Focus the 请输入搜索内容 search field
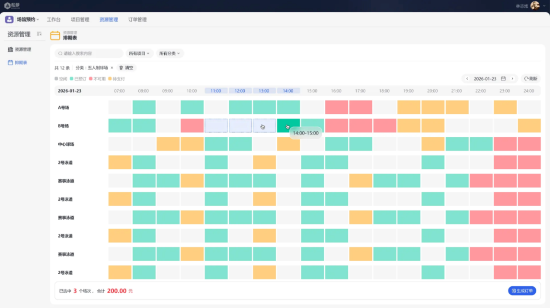This screenshot has width=550, height=308. [x=89, y=54]
